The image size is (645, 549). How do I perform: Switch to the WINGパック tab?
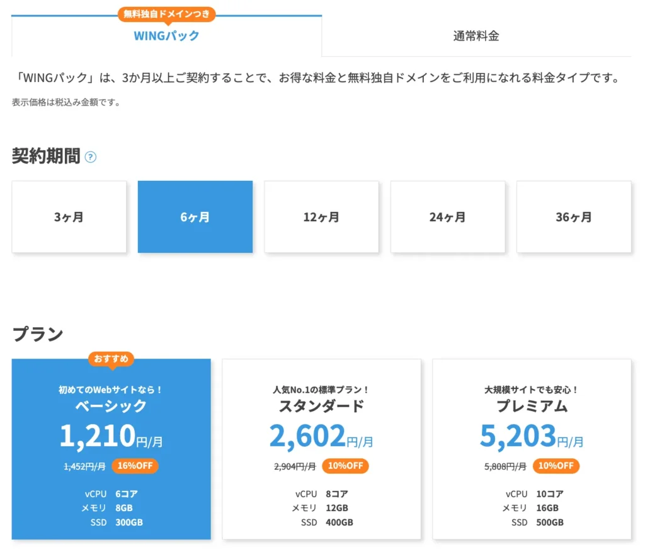point(167,36)
